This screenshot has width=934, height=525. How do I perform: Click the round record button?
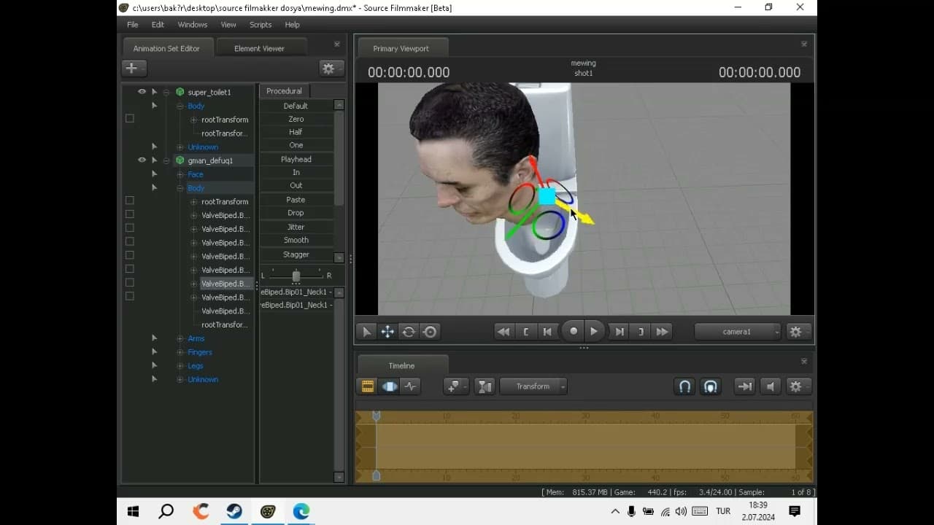[x=573, y=331]
